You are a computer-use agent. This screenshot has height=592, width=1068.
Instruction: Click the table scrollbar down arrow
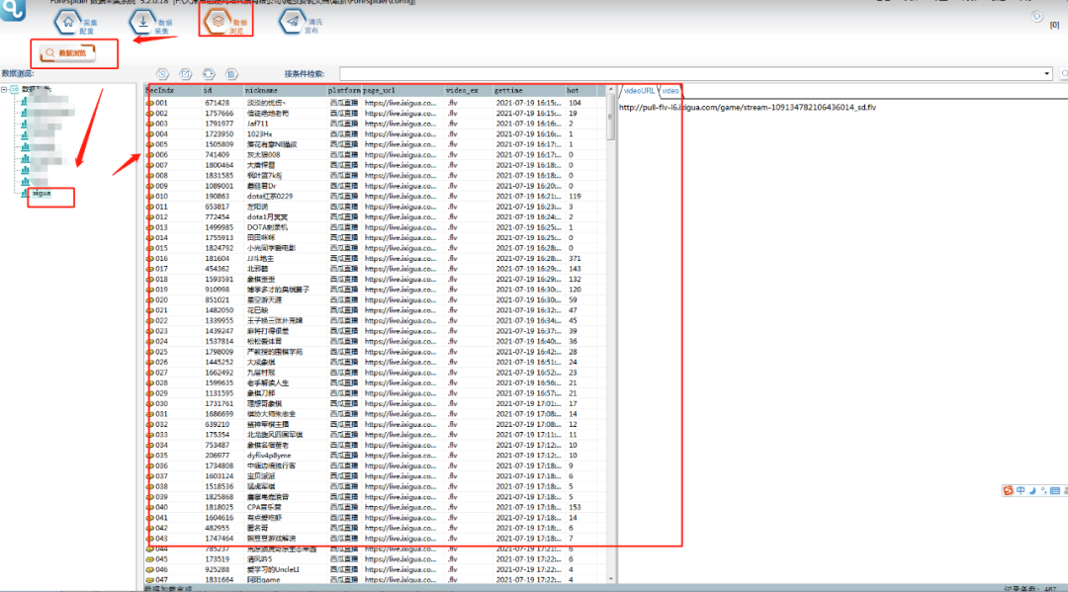pos(610,579)
